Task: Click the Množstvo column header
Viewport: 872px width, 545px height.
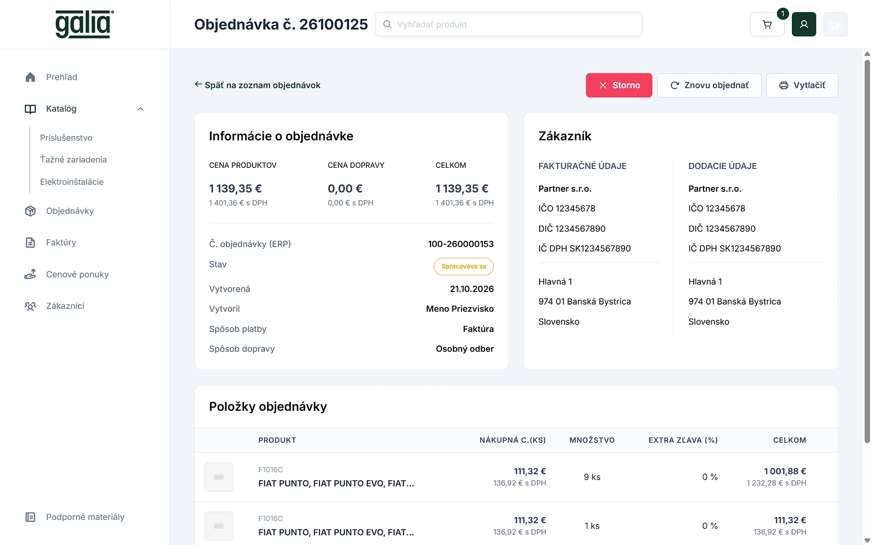Action: click(592, 440)
